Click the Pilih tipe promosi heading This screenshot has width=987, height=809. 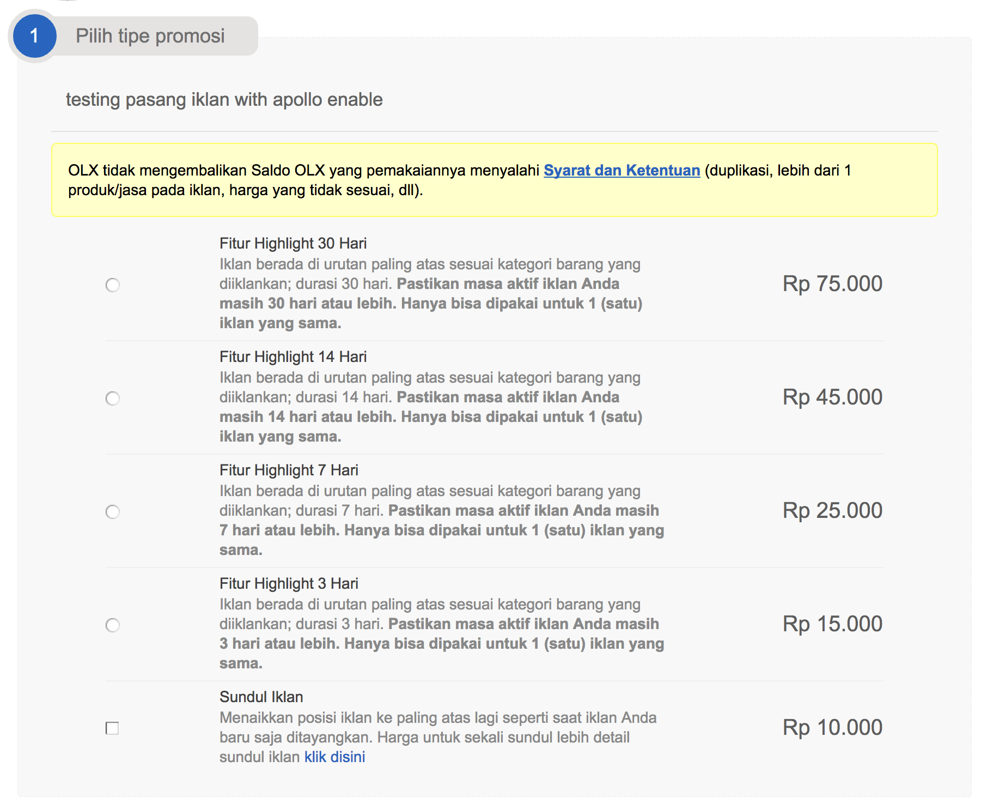coord(150,36)
